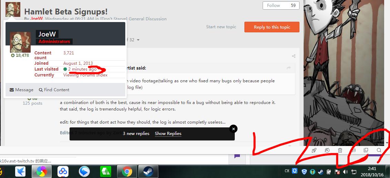Expand the page number dropdown arrow
This screenshot has height=178, width=390.
(x=138, y=40)
